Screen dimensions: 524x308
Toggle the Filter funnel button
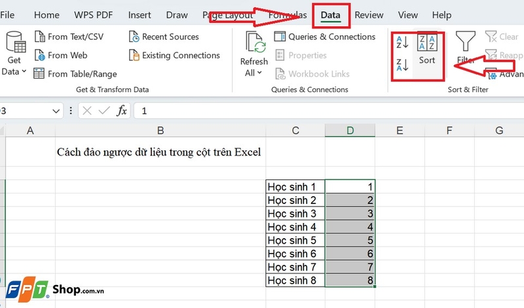(466, 47)
